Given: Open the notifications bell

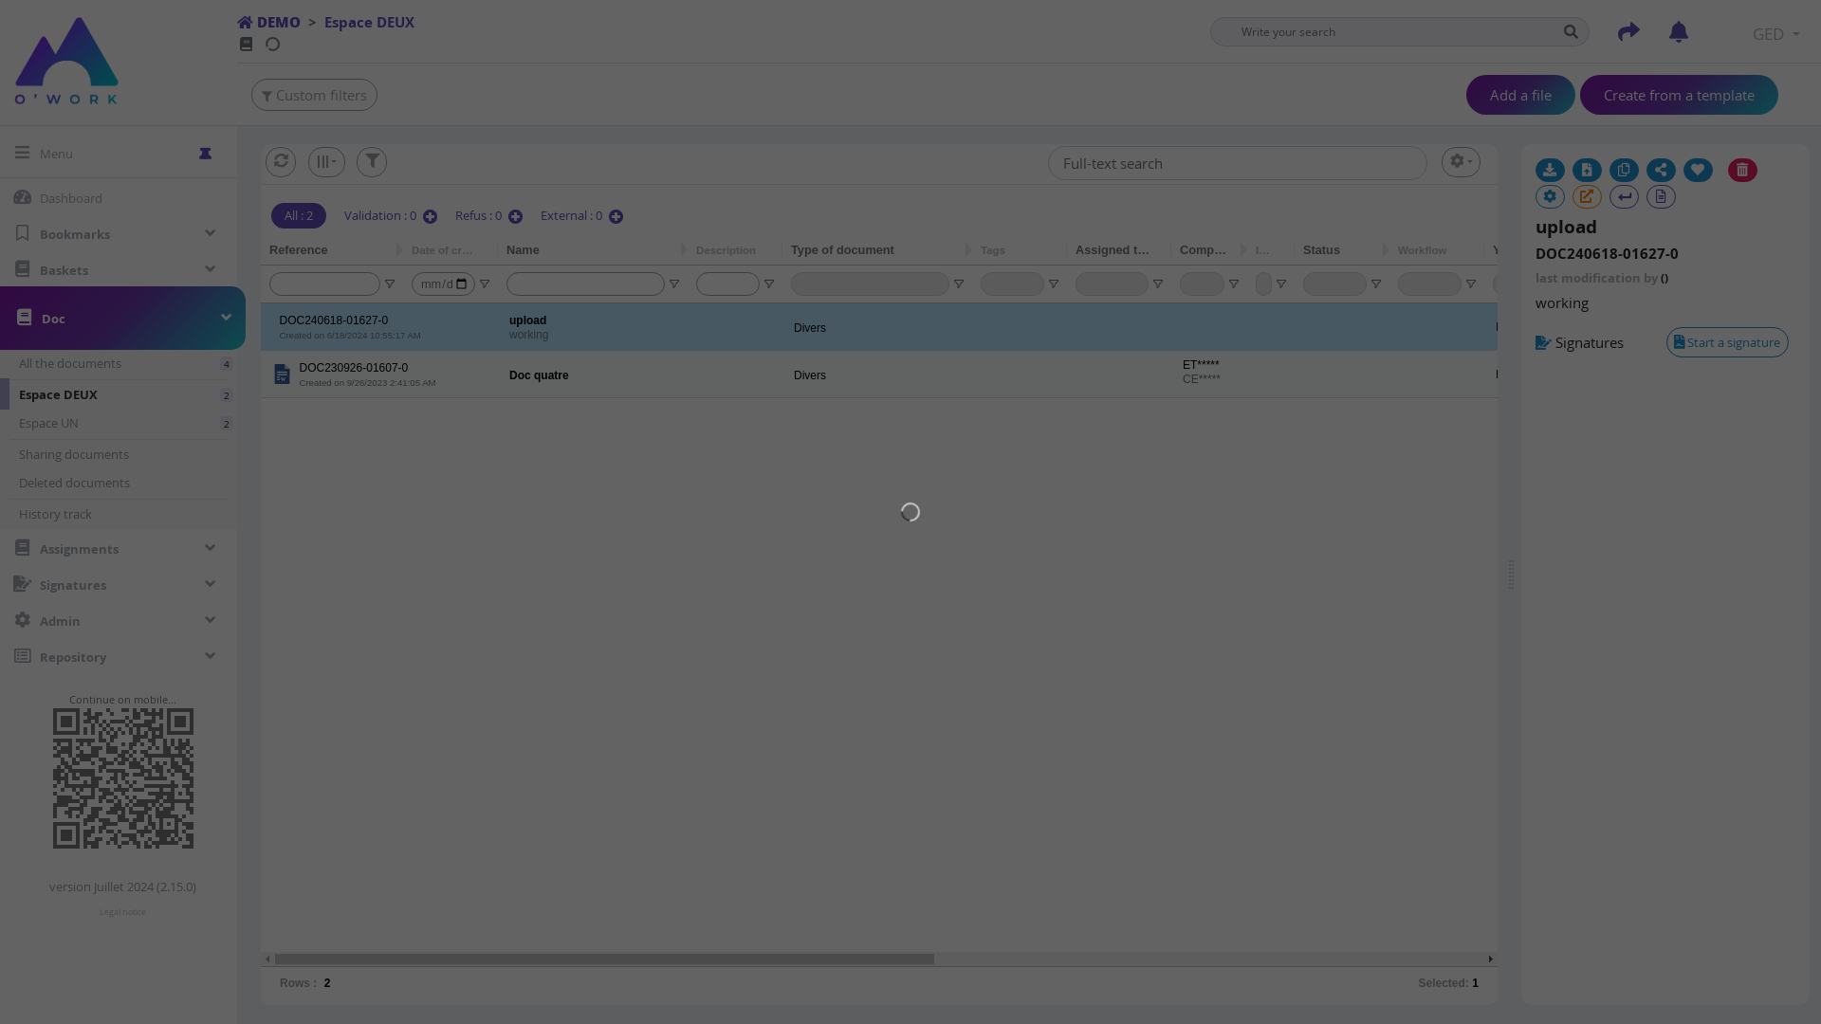Looking at the screenshot, I should [1678, 32].
